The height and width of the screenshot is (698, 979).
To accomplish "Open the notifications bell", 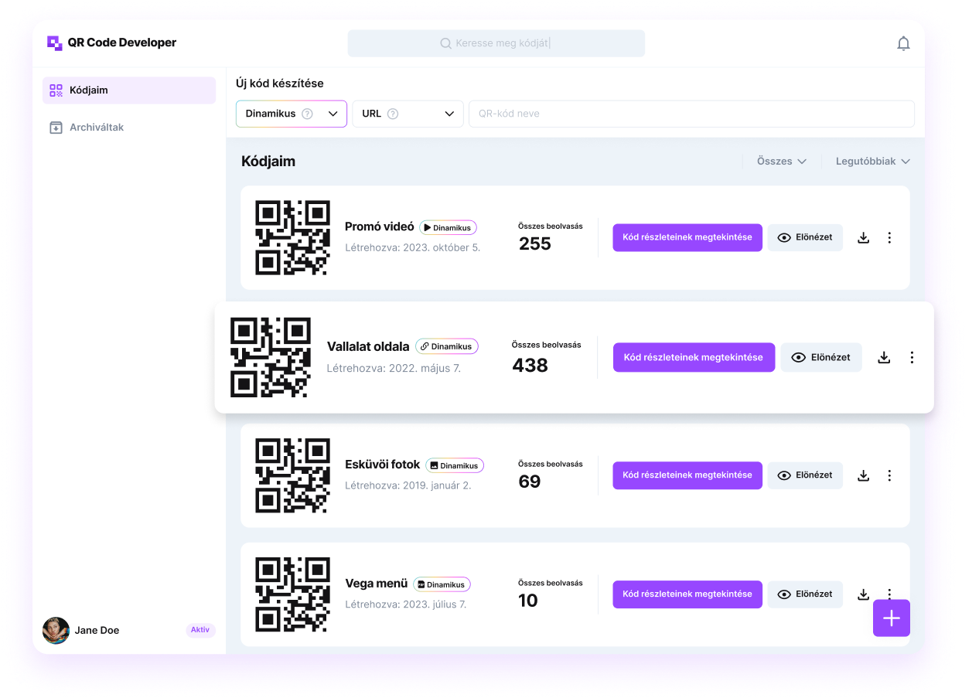I will pyautogui.click(x=903, y=43).
